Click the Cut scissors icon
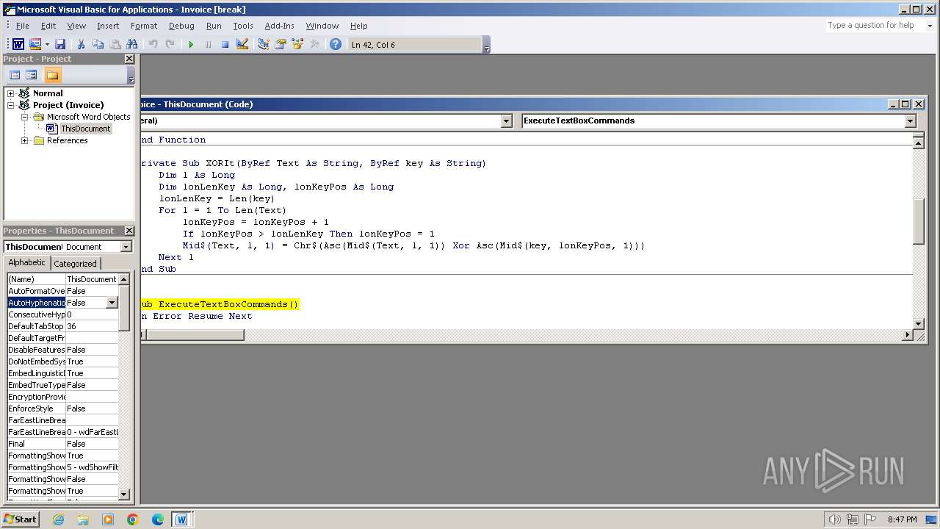The image size is (940, 529). [x=82, y=45]
